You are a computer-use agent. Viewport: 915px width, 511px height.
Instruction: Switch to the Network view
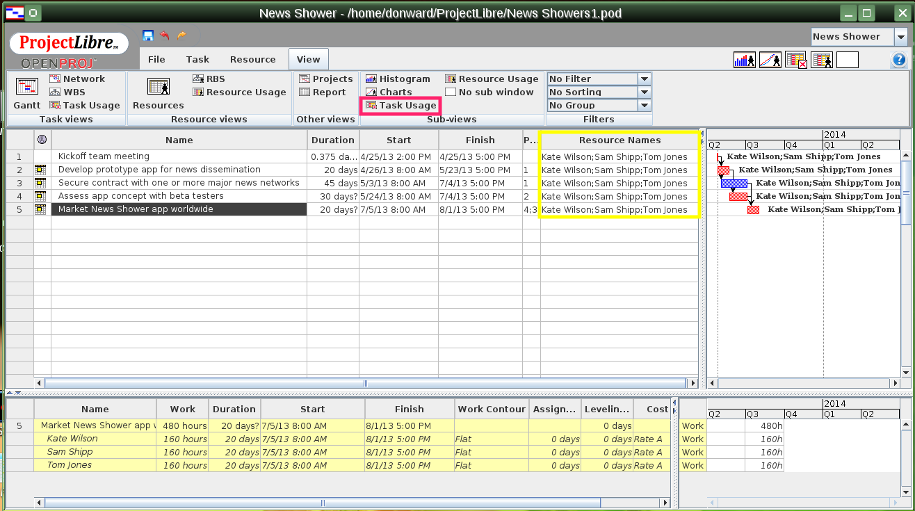pos(77,79)
